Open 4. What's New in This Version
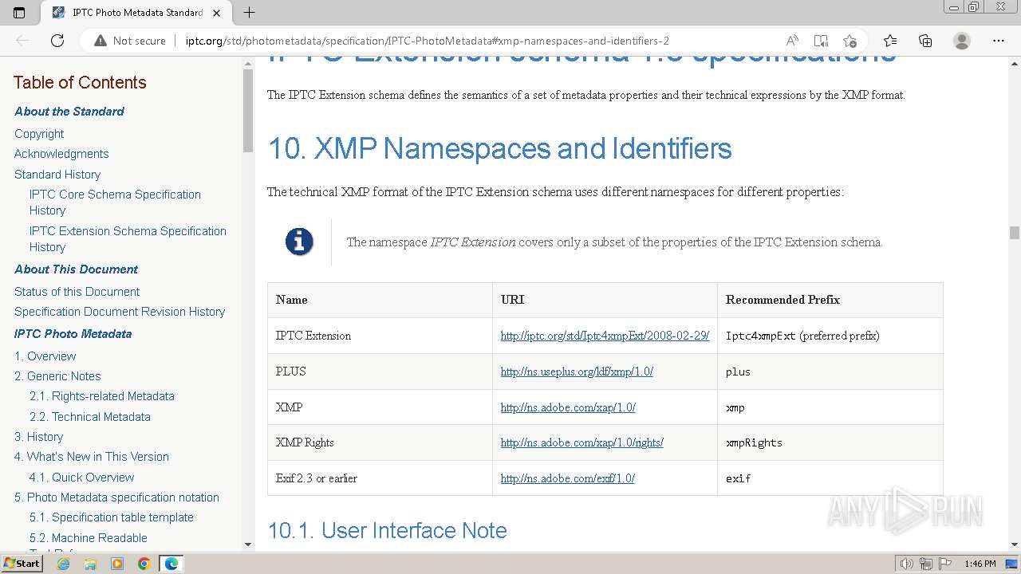This screenshot has width=1021, height=574. click(x=92, y=457)
